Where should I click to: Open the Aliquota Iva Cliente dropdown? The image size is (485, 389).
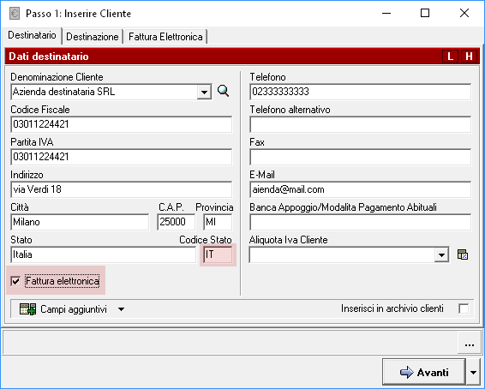pyautogui.click(x=441, y=255)
